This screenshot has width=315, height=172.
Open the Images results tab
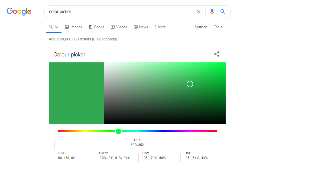coord(73,27)
